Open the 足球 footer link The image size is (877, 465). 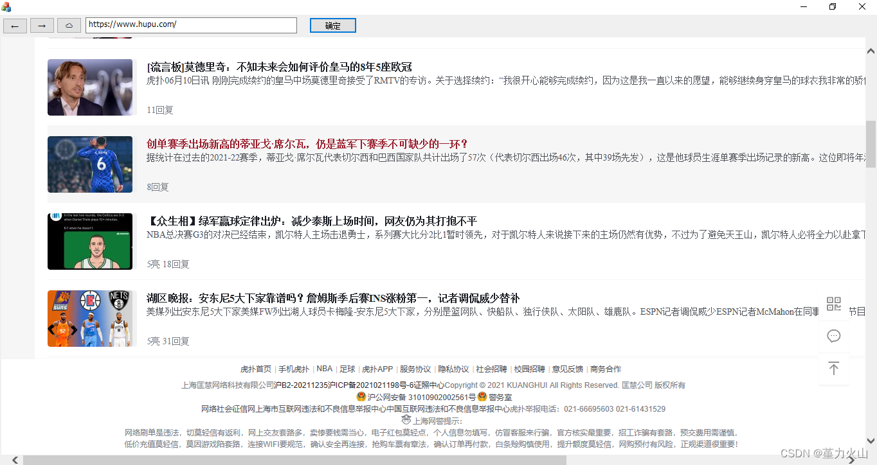347,369
